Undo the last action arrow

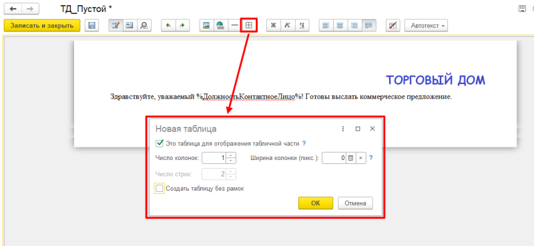168,26
